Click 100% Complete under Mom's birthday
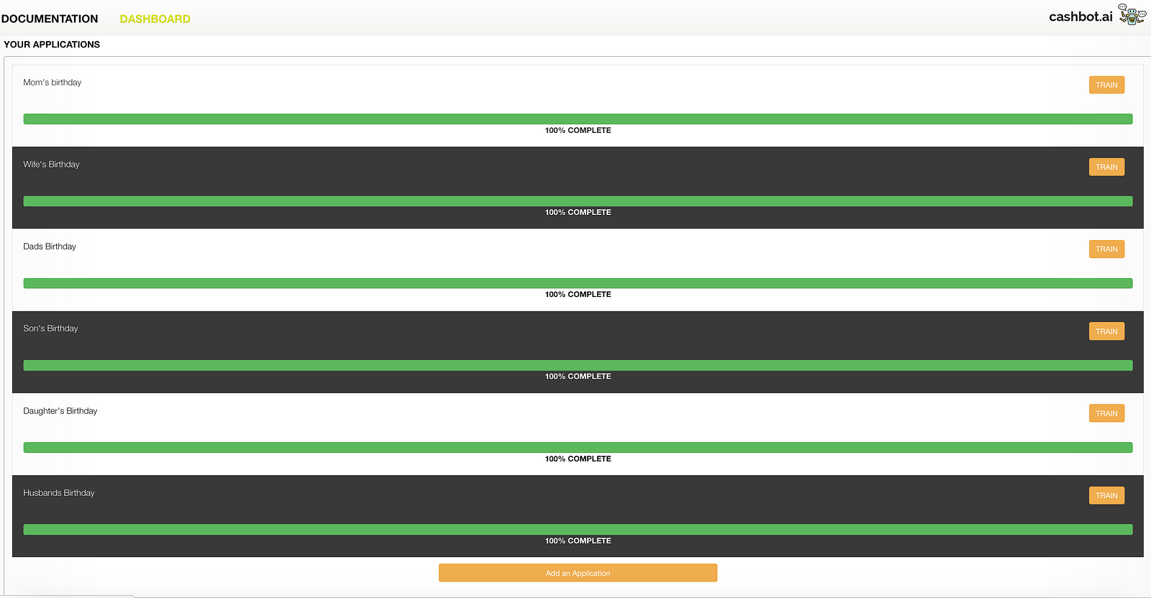 [x=578, y=130]
